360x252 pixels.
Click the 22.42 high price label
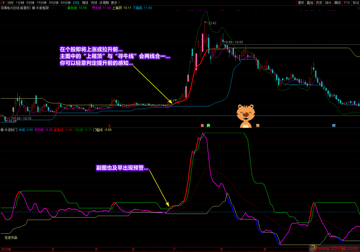212,23
